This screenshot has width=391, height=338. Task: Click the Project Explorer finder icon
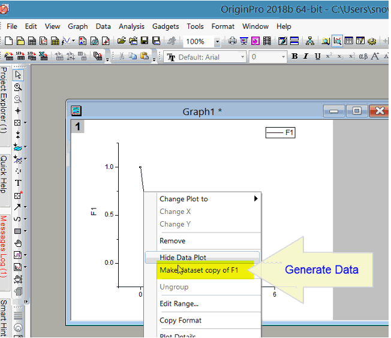326,41
